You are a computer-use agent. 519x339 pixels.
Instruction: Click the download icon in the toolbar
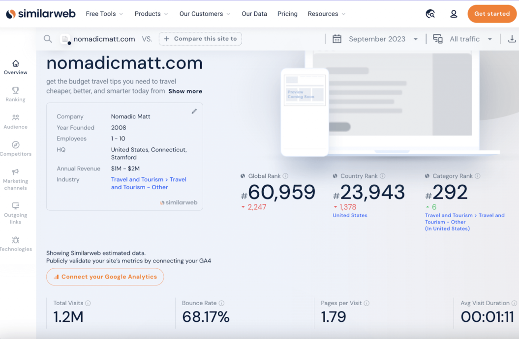click(512, 39)
